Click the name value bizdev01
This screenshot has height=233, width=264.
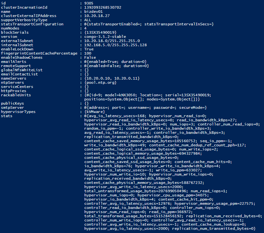pyautogui.click(x=94, y=12)
